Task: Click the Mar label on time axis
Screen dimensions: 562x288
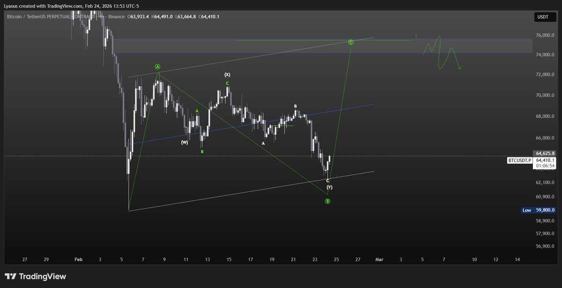Action: [x=379, y=259]
